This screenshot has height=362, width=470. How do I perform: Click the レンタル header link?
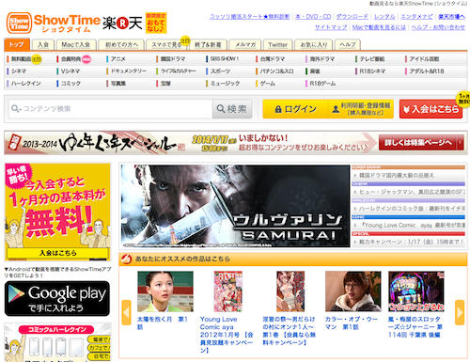click(384, 17)
